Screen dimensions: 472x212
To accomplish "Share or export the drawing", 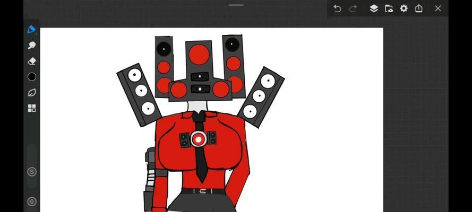I will pyautogui.click(x=419, y=8).
